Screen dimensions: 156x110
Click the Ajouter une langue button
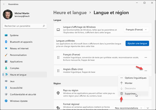pos(137,43)
